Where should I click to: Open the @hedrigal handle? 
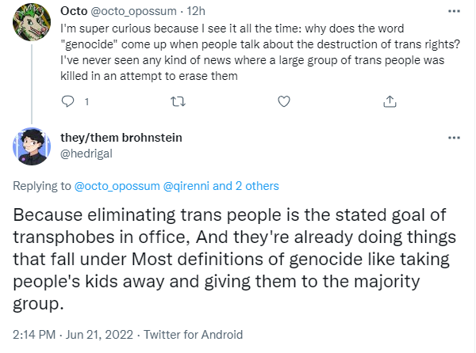click(x=86, y=154)
